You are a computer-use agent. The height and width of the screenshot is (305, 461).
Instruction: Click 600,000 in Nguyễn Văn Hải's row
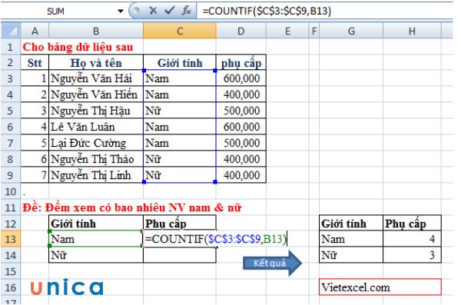(241, 78)
